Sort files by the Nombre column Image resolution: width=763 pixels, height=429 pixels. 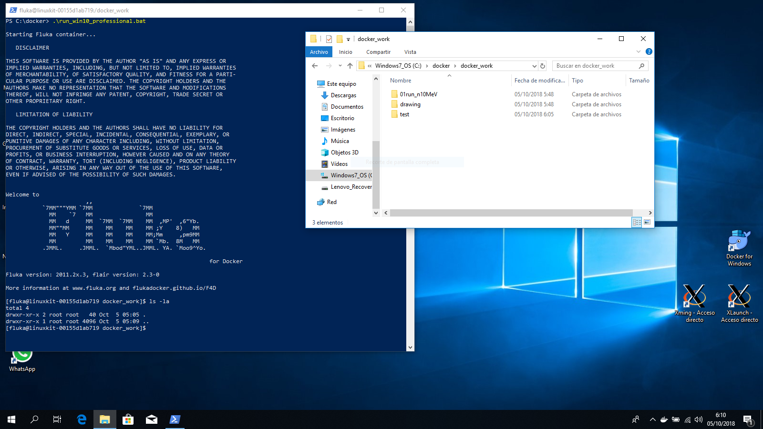[401, 81]
